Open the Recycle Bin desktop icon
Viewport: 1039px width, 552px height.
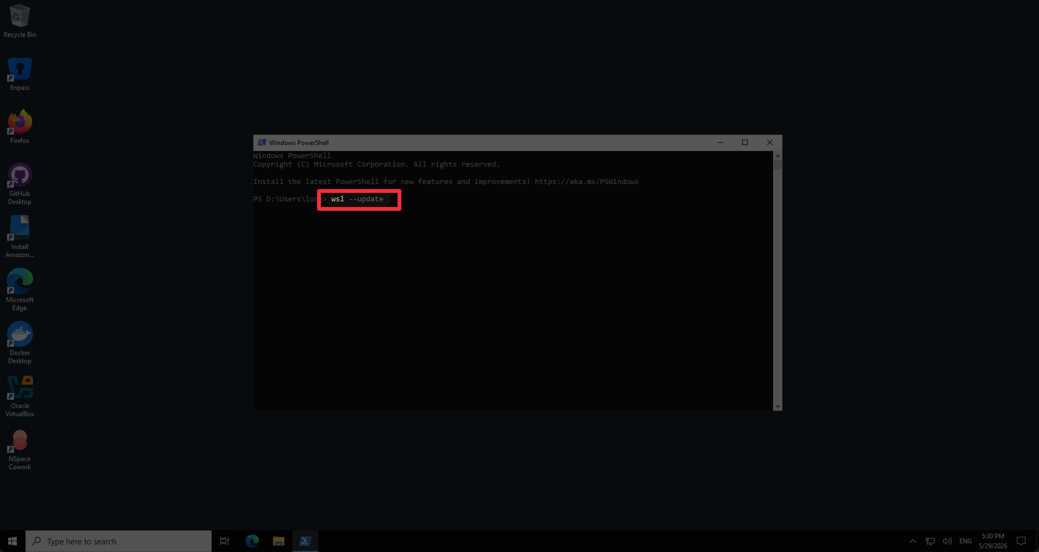point(20,21)
